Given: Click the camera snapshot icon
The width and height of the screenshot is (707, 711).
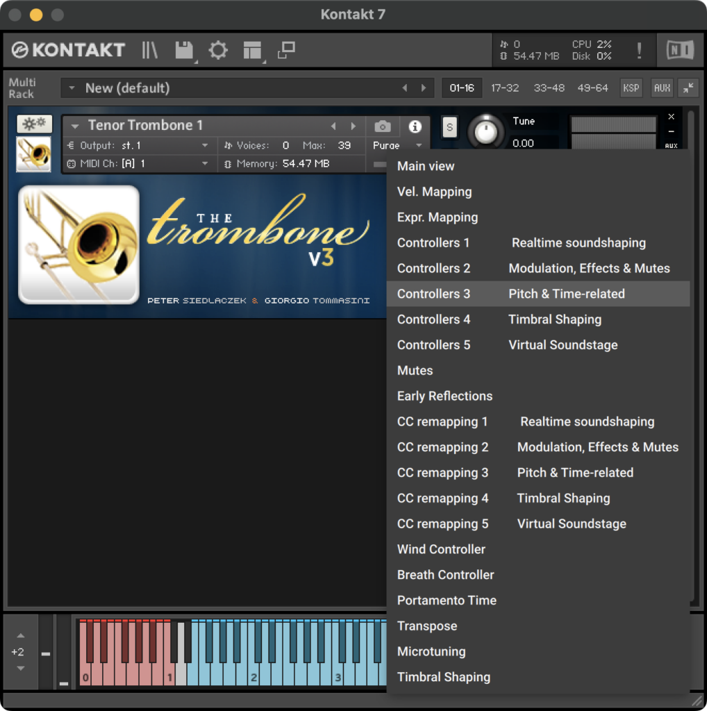Looking at the screenshot, I should pos(382,126).
